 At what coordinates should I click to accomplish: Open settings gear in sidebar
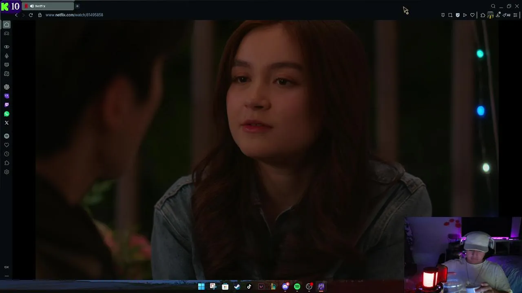click(7, 172)
